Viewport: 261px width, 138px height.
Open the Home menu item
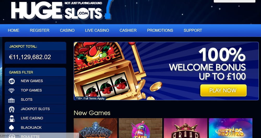(x=14, y=30)
